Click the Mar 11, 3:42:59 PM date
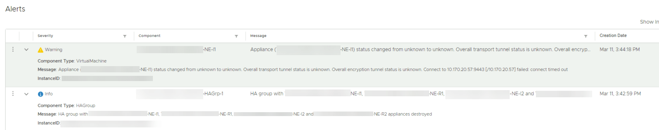The width and height of the screenshot is (659, 130). [620, 94]
